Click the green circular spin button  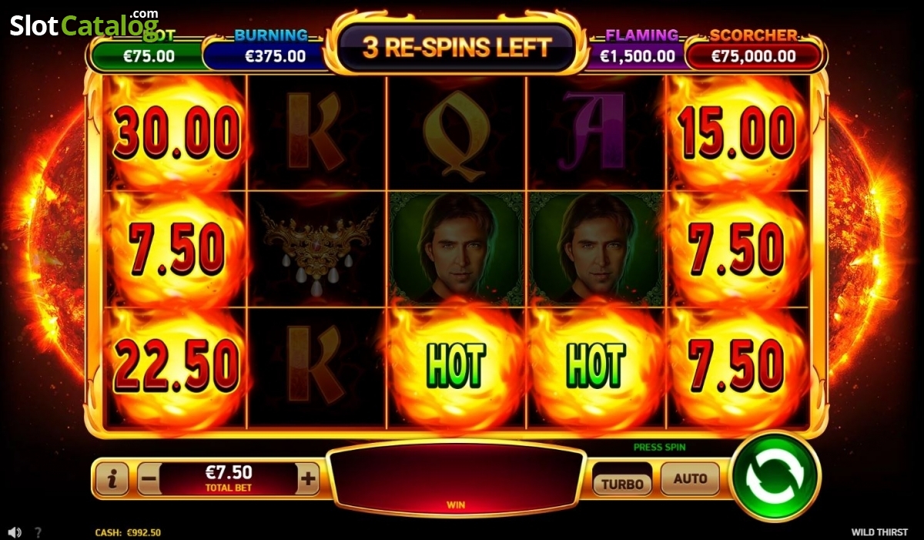(775, 476)
